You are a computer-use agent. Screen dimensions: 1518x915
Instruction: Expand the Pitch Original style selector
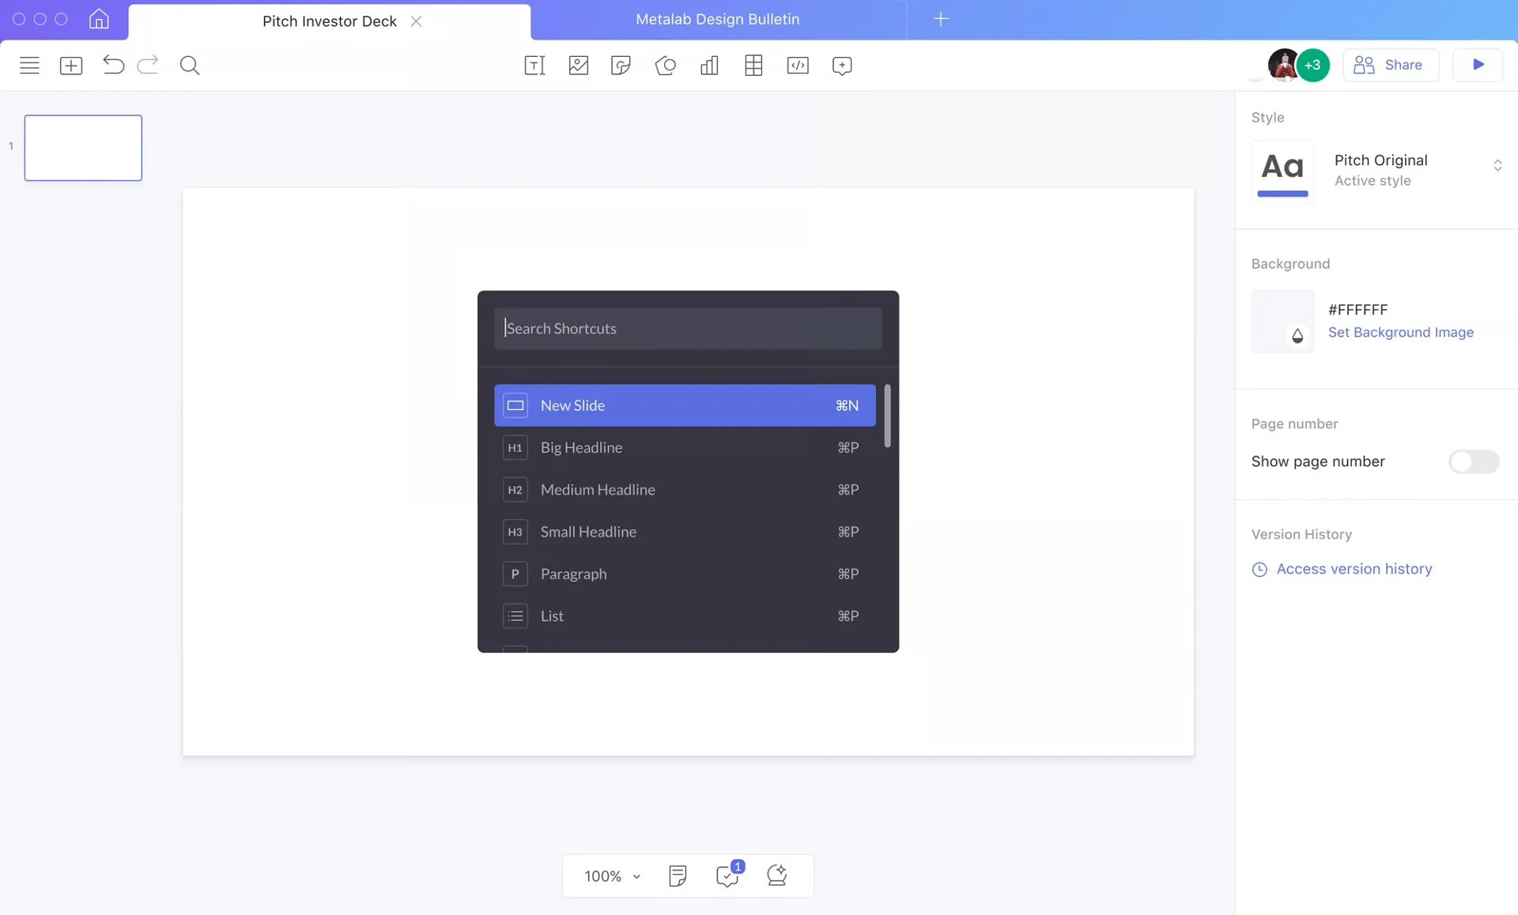point(1497,166)
